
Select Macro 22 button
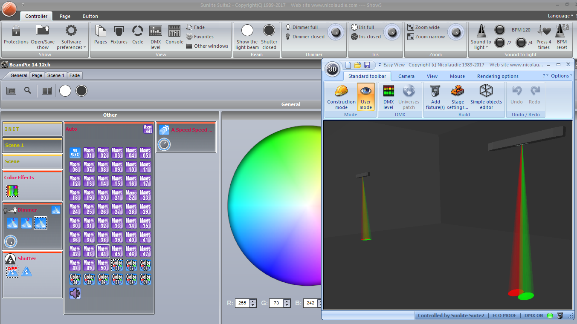point(131,195)
